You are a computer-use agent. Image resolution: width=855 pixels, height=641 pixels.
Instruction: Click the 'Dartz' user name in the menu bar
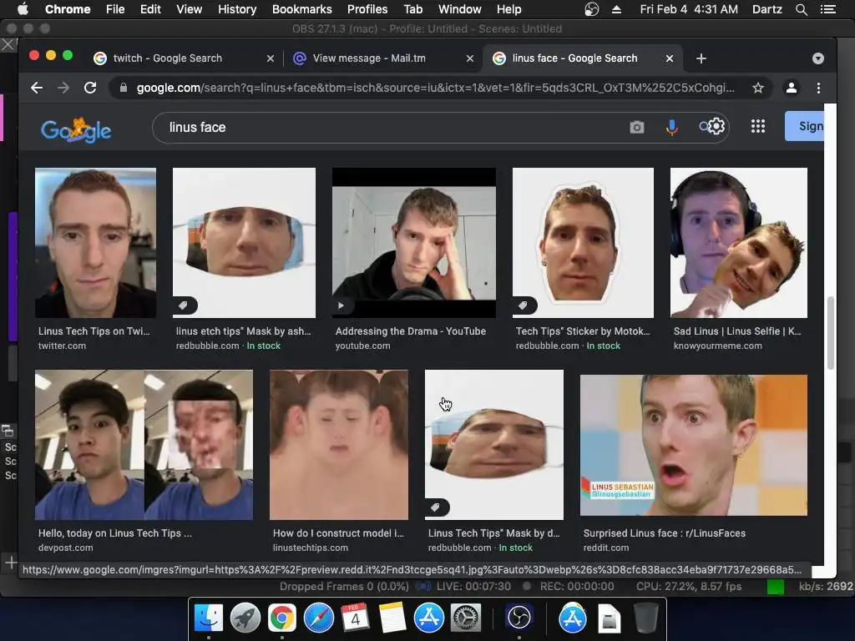pyautogui.click(x=767, y=9)
